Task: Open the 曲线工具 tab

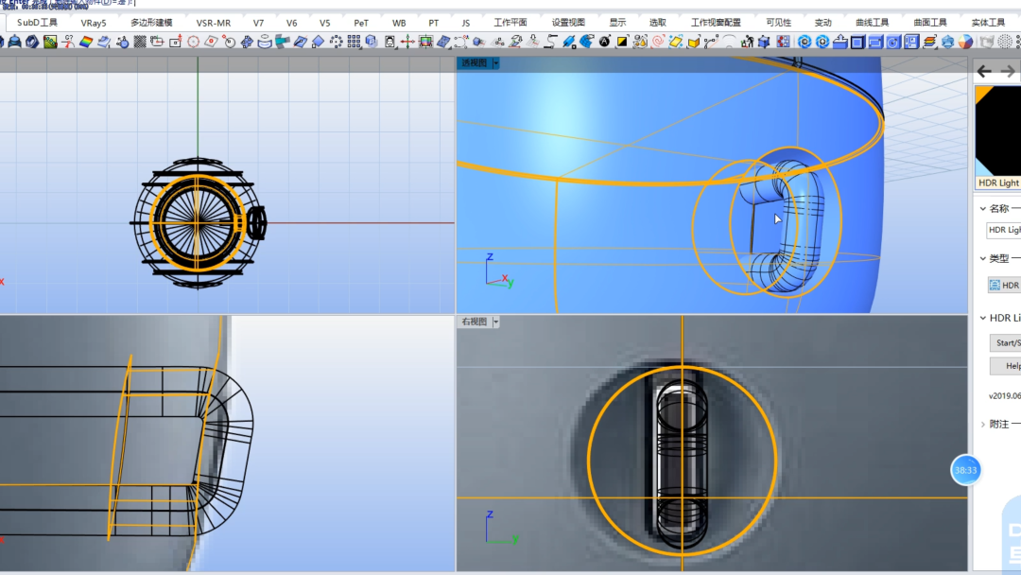Action: click(872, 23)
